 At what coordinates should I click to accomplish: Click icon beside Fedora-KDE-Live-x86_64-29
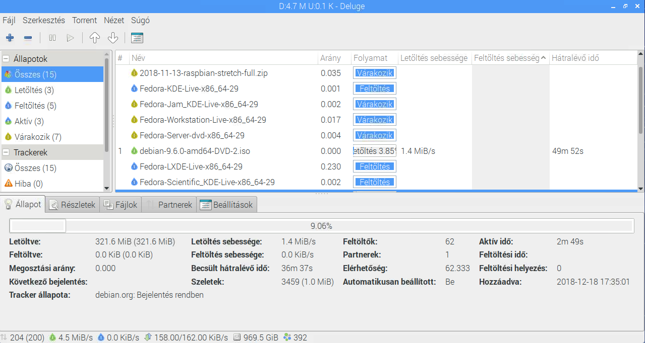(x=134, y=89)
